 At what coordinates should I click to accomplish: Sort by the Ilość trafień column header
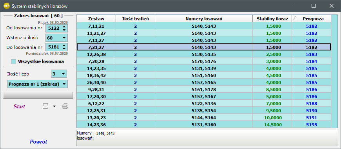[135, 19]
